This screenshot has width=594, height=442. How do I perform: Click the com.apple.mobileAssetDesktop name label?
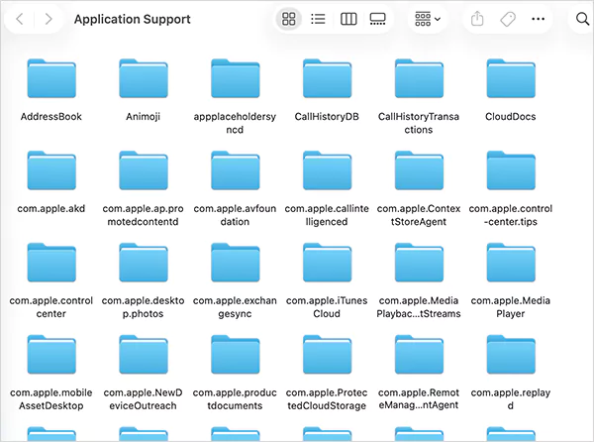pos(51,399)
